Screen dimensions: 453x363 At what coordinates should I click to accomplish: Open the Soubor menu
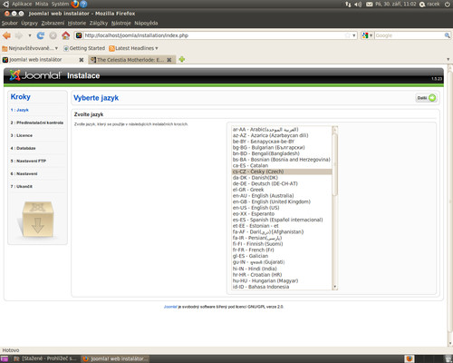(x=10, y=23)
